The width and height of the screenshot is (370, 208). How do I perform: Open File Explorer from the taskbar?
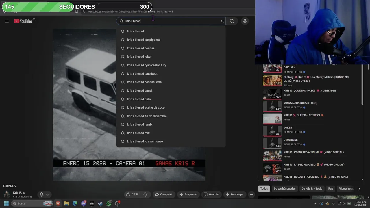66,203
